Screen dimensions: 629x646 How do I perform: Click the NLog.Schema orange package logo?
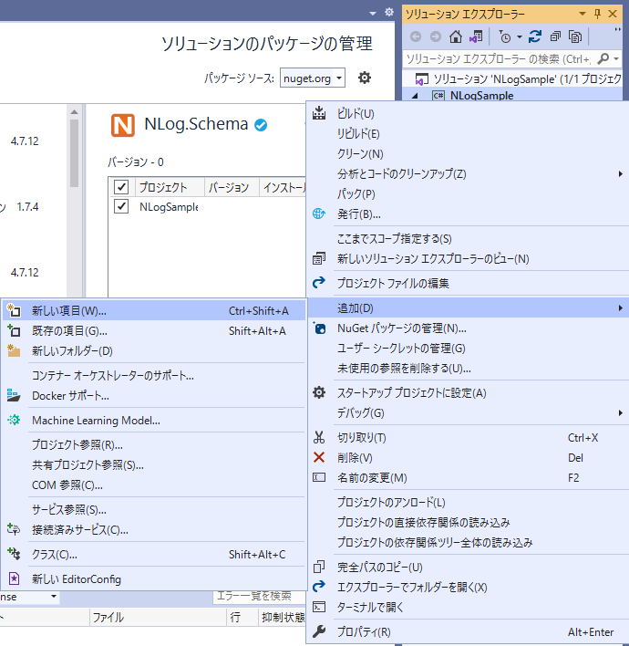coord(123,125)
